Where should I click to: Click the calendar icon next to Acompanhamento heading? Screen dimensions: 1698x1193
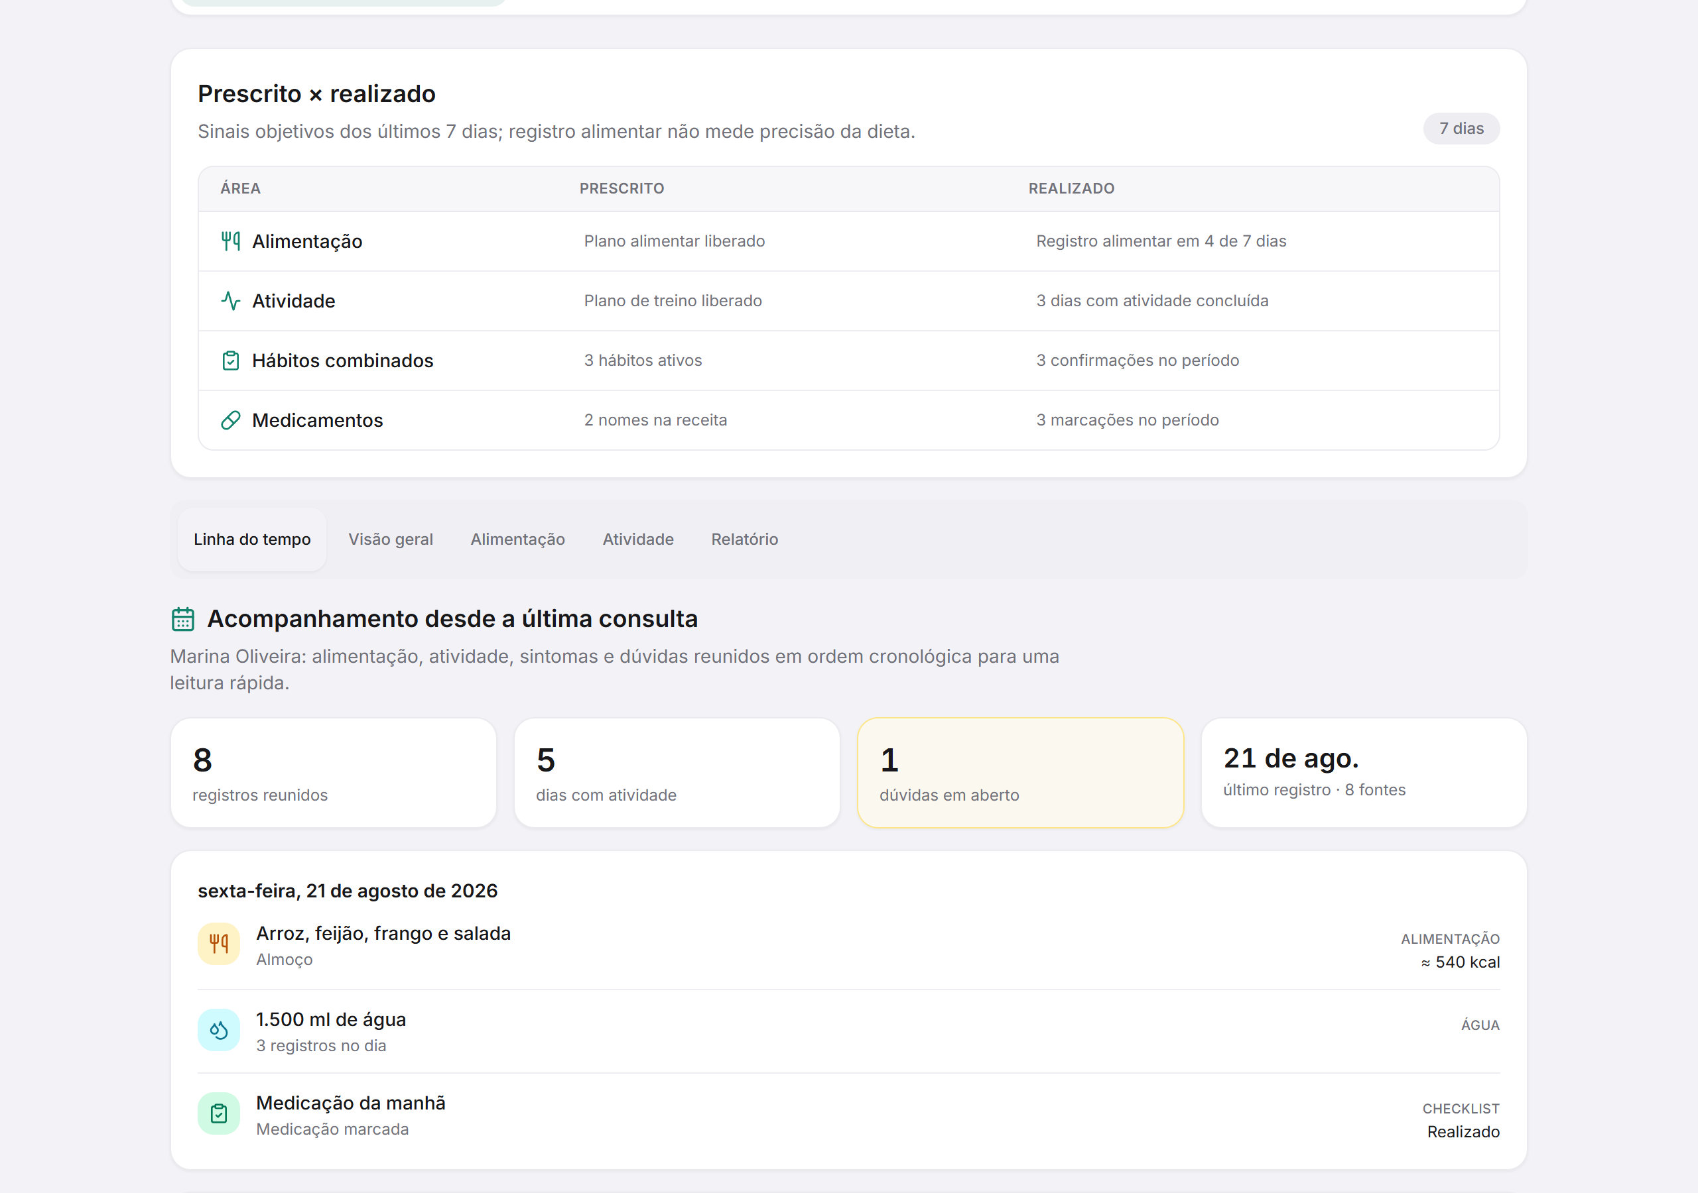click(182, 618)
